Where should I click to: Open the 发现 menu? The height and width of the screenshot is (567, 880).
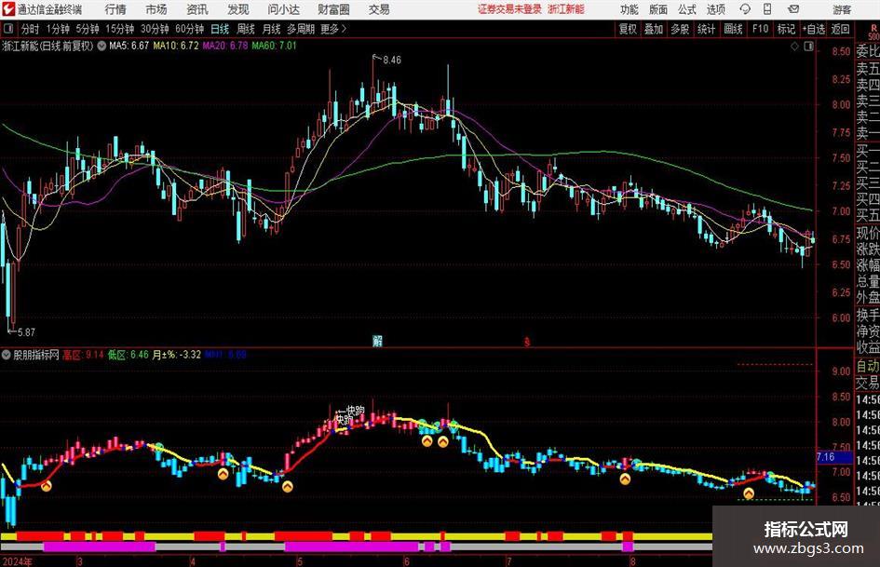(238, 9)
